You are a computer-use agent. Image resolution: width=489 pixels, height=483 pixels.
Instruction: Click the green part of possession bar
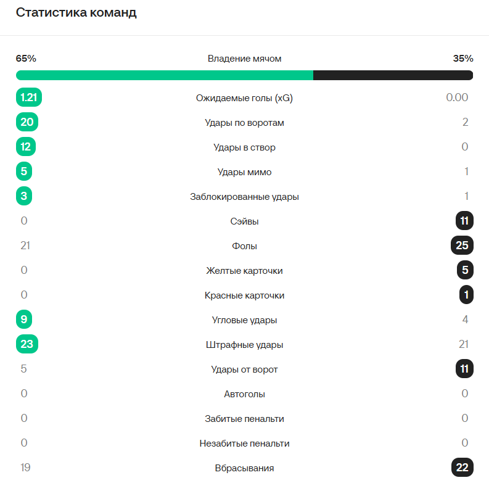click(165, 75)
